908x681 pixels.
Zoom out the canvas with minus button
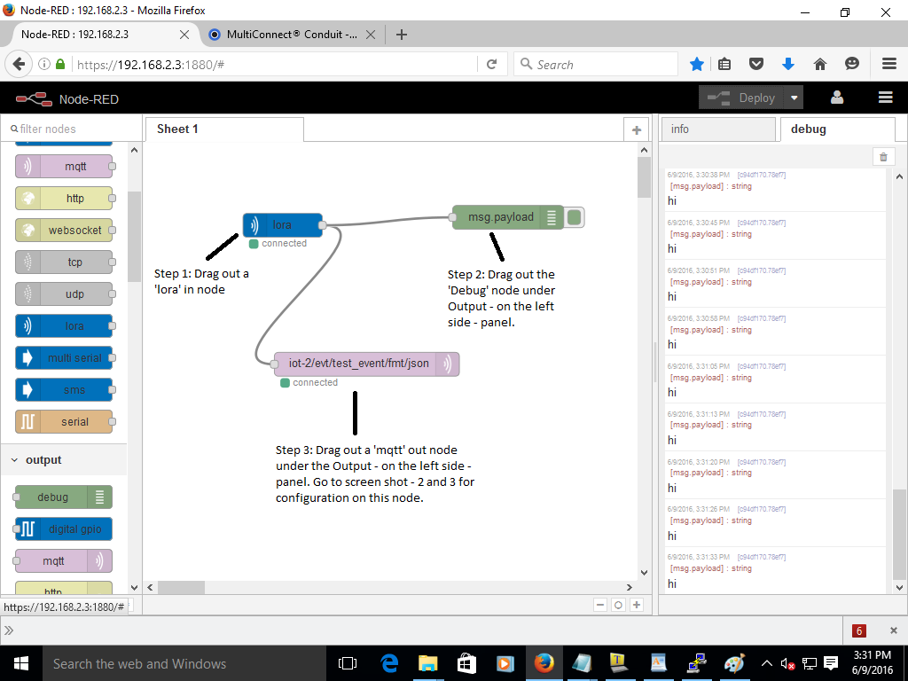coord(600,605)
